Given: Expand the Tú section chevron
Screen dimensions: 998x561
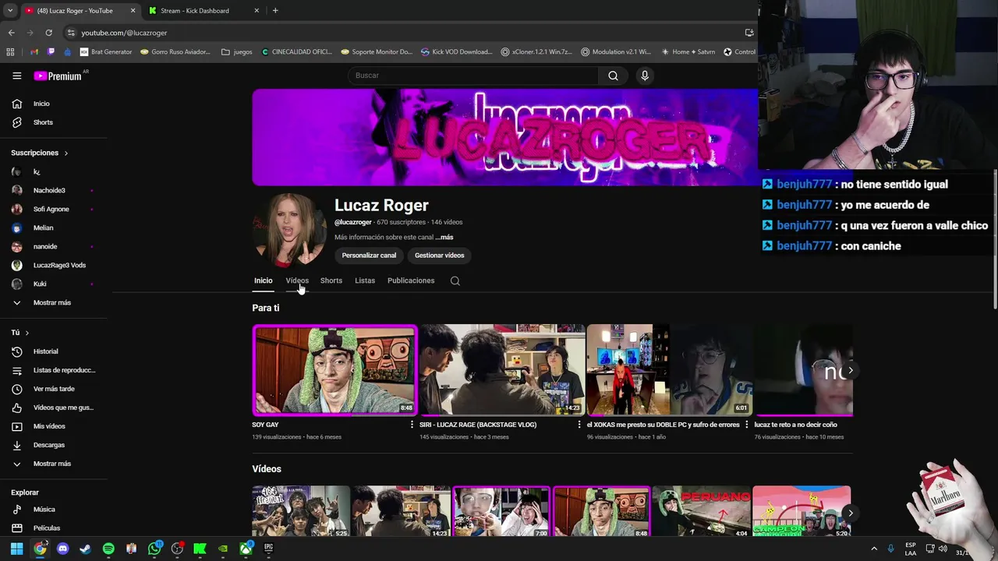Looking at the screenshot, I should (27, 333).
